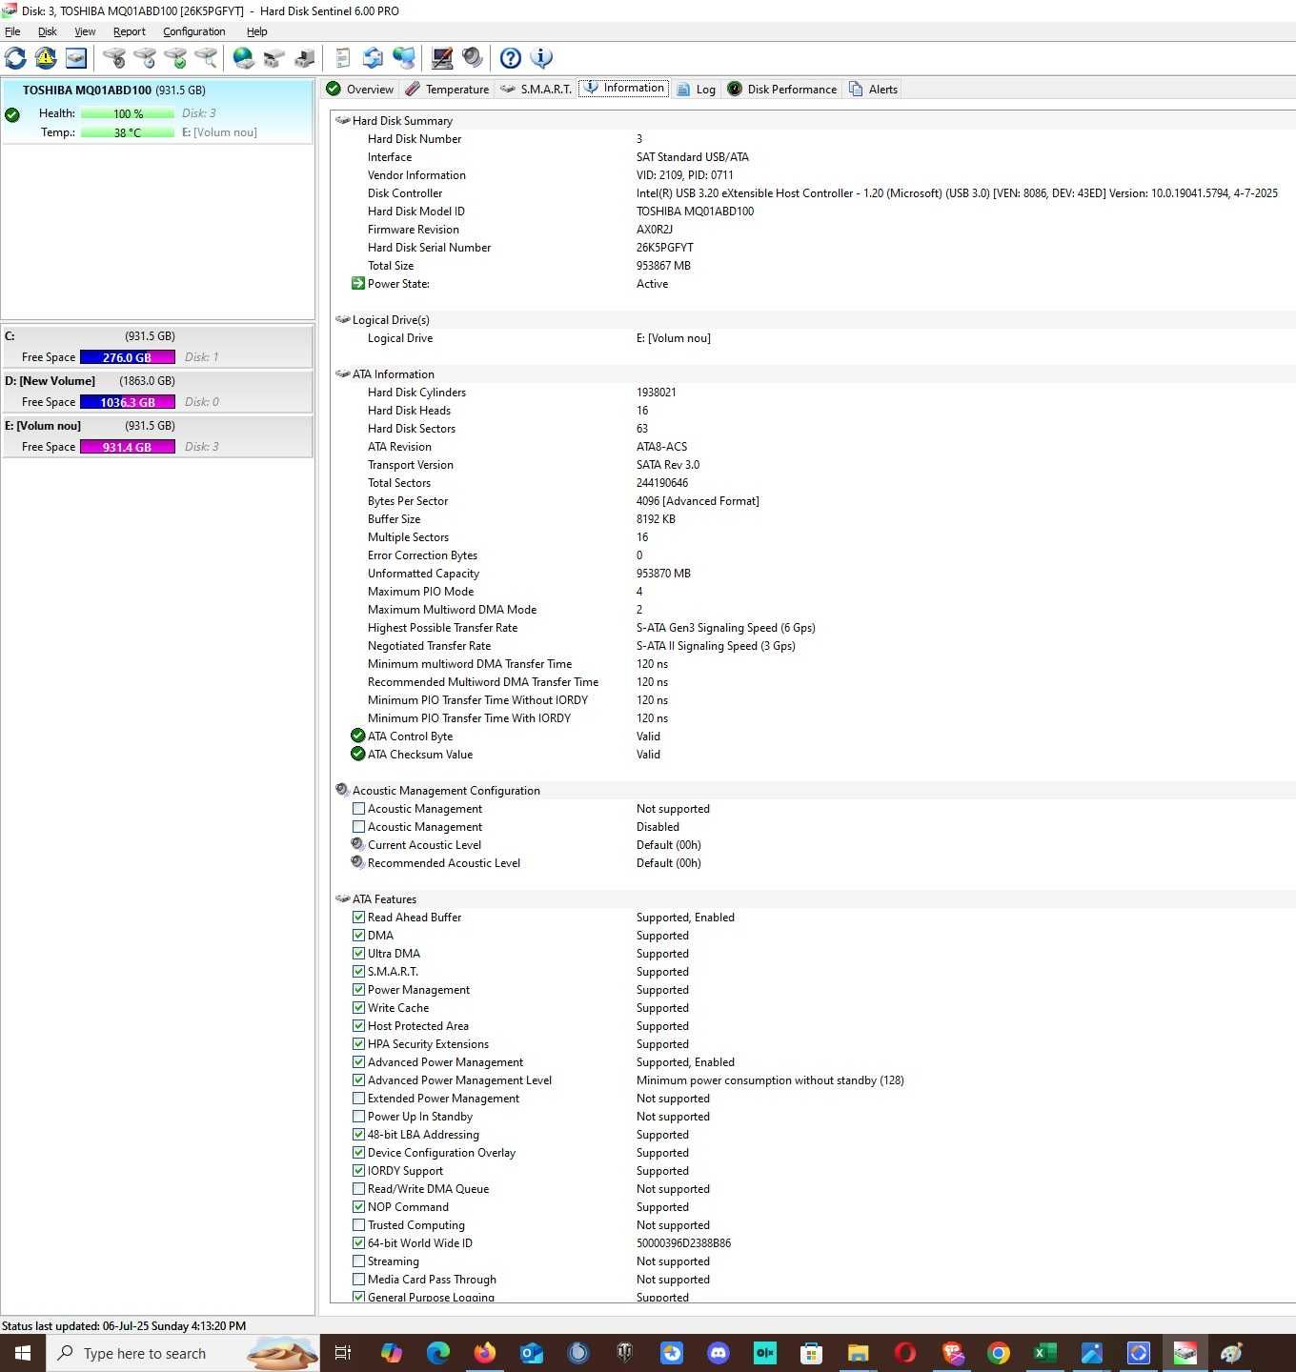Toggle the NOP Command checkbox

tap(358, 1207)
